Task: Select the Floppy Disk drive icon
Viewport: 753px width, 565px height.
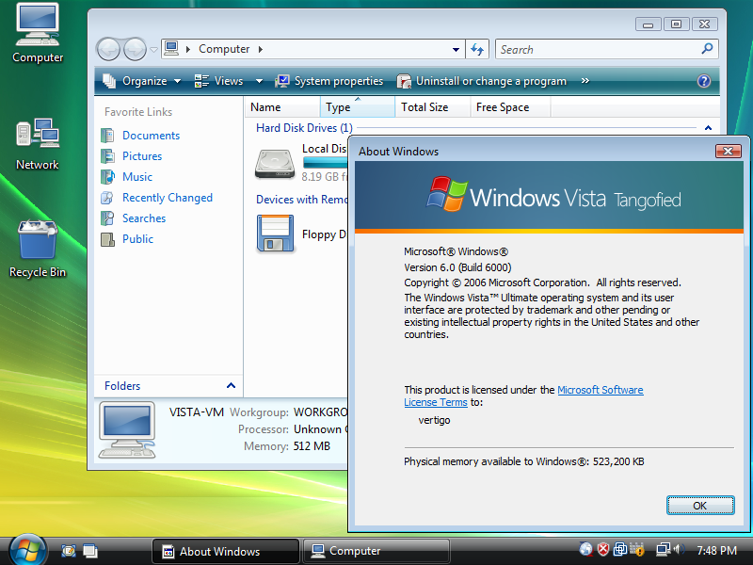Action: [275, 234]
